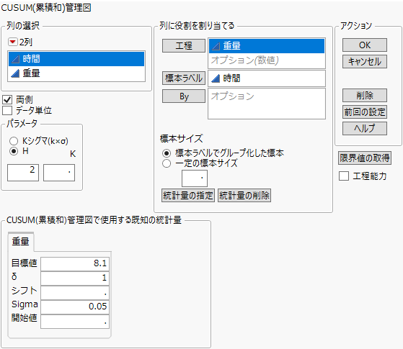Click the constant sample size input field
Screen dimensions: 403x349
[x=195, y=178]
